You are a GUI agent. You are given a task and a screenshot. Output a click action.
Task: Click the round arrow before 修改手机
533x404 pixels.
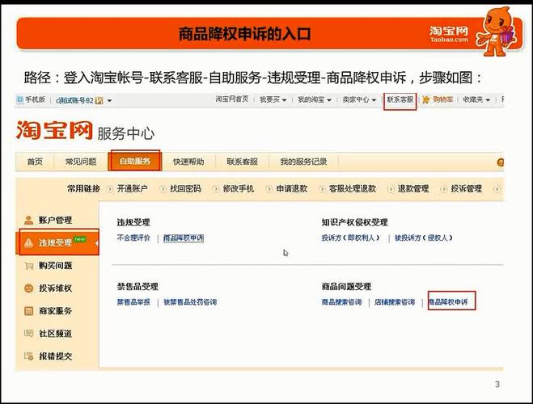[x=216, y=189]
